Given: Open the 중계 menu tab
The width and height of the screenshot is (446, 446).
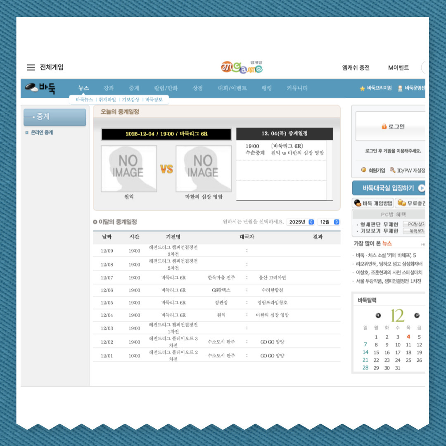Looking at the screenshot, I should [x=134, y=88].
